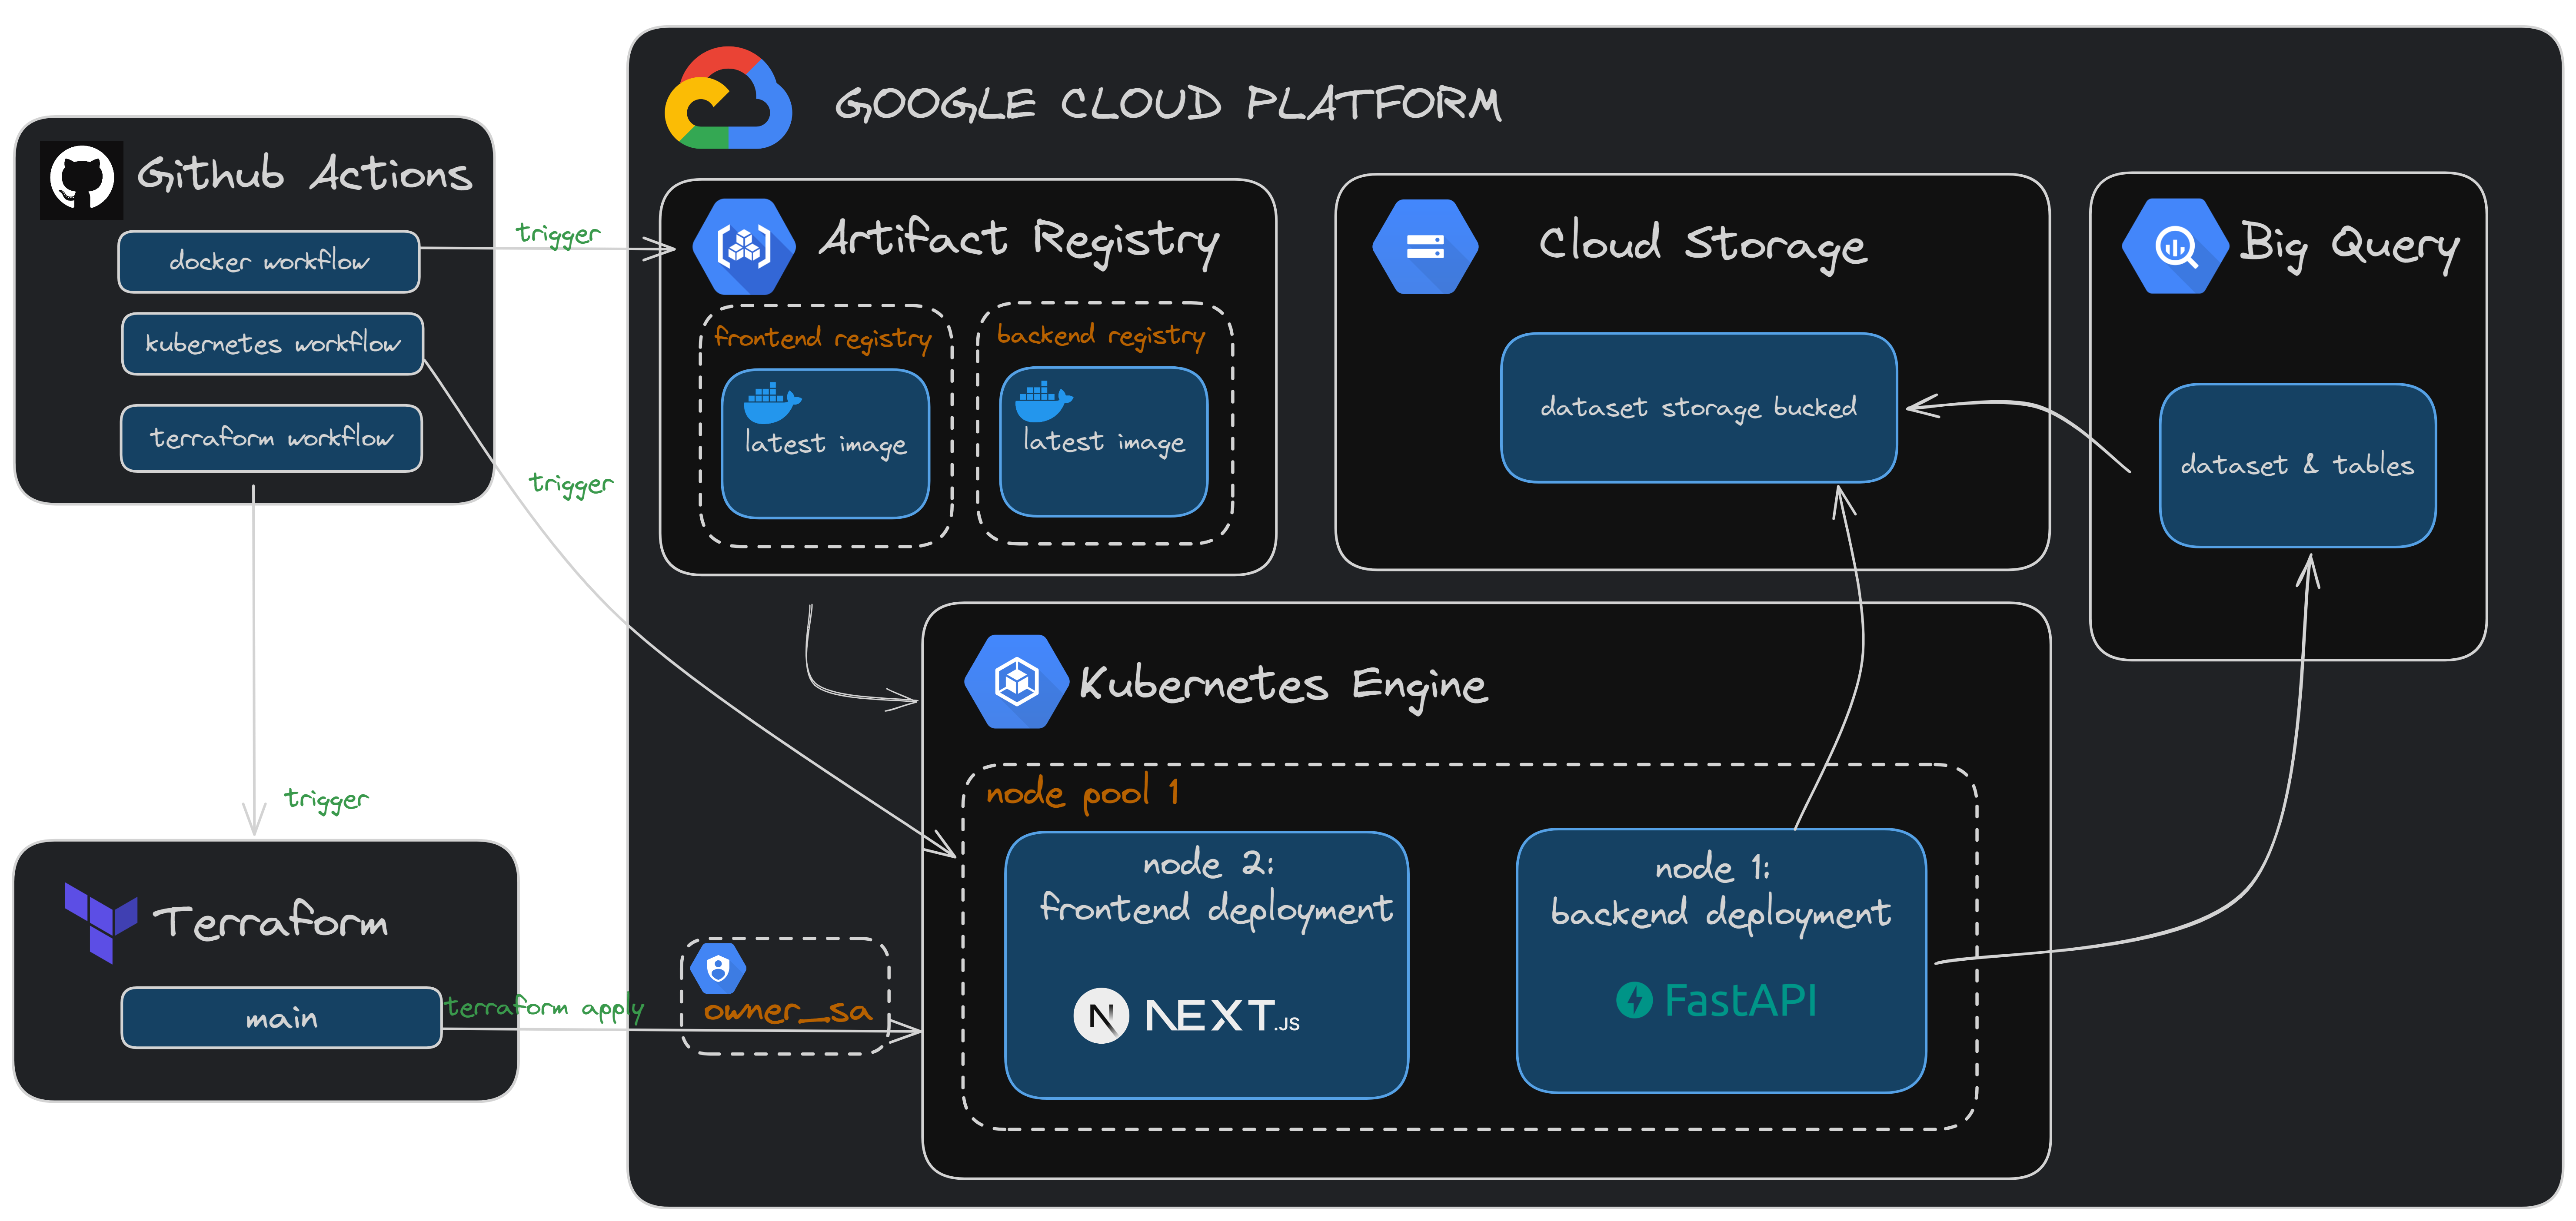Screen dimensions: 2576x1221
Task: Select the terraform workflow box
Action: pyautogui.click(x=271, y=438)
